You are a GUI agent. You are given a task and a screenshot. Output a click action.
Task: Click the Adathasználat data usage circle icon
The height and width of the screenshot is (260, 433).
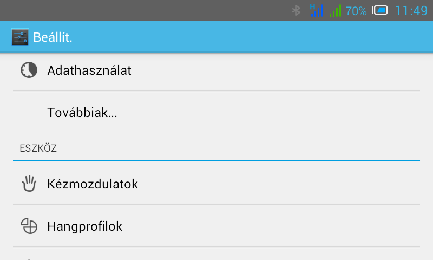(x=29, y=70)
